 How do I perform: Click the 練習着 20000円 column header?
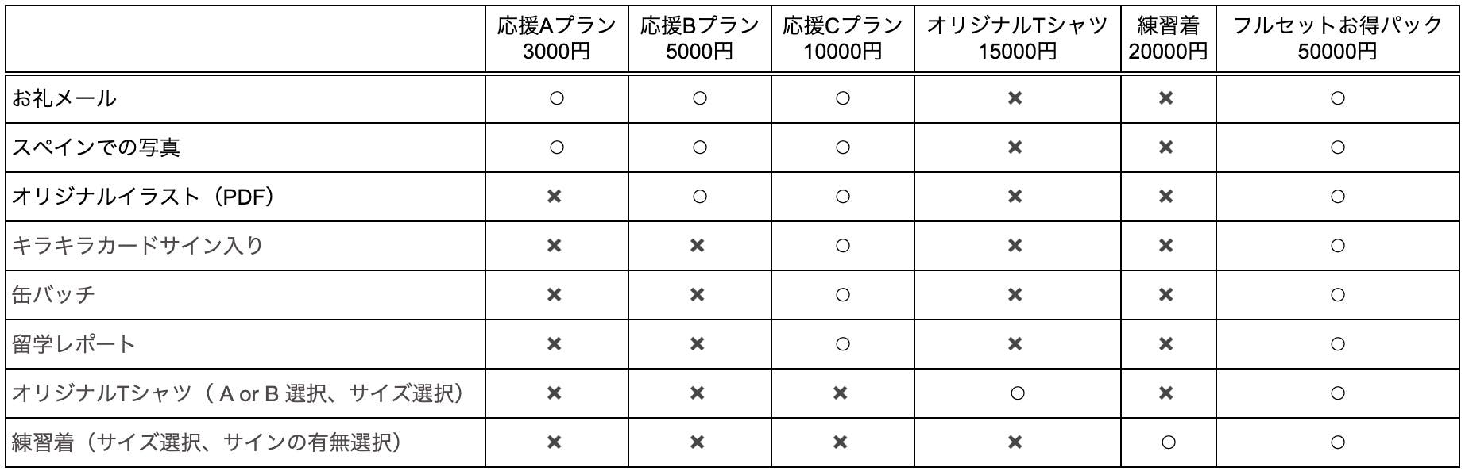pos(1167,38)
